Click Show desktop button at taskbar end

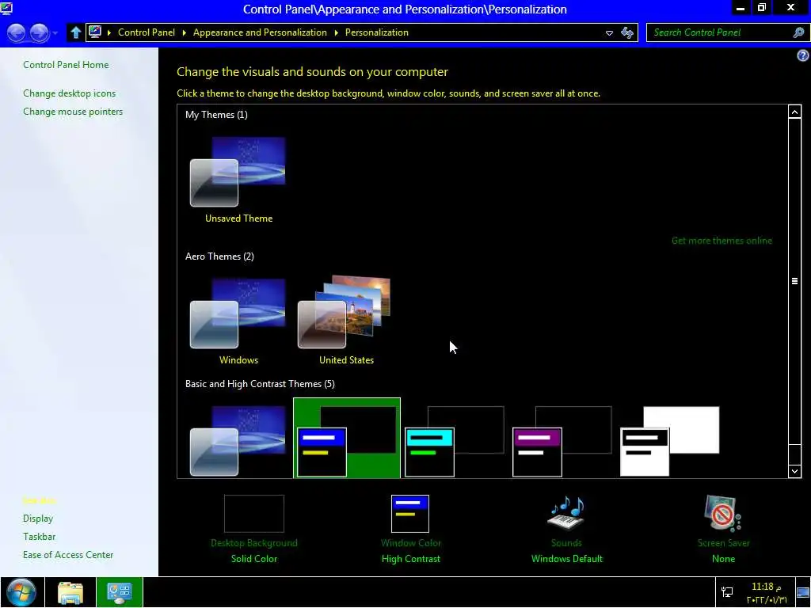[x=803, y=592]
